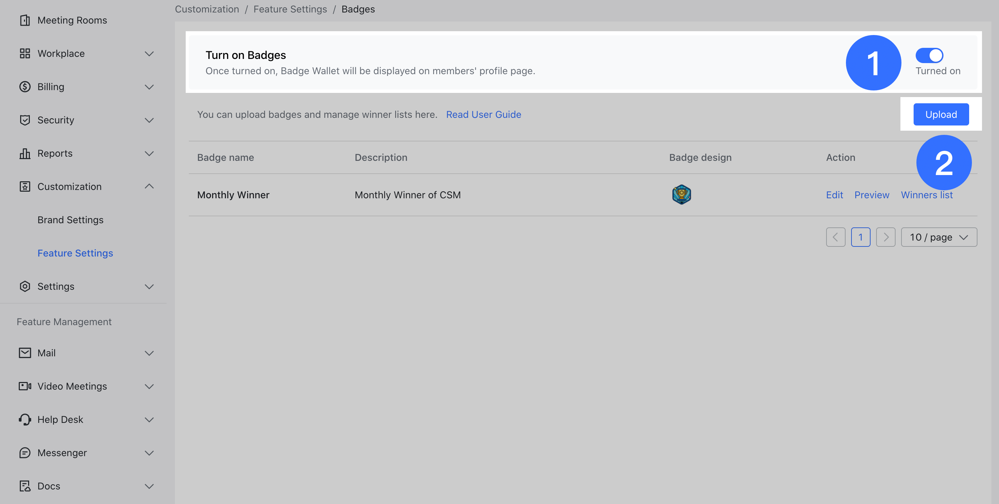The image size is (999, 504).
Task: View the Winners list for Monthly Winner
Action: 926,195
